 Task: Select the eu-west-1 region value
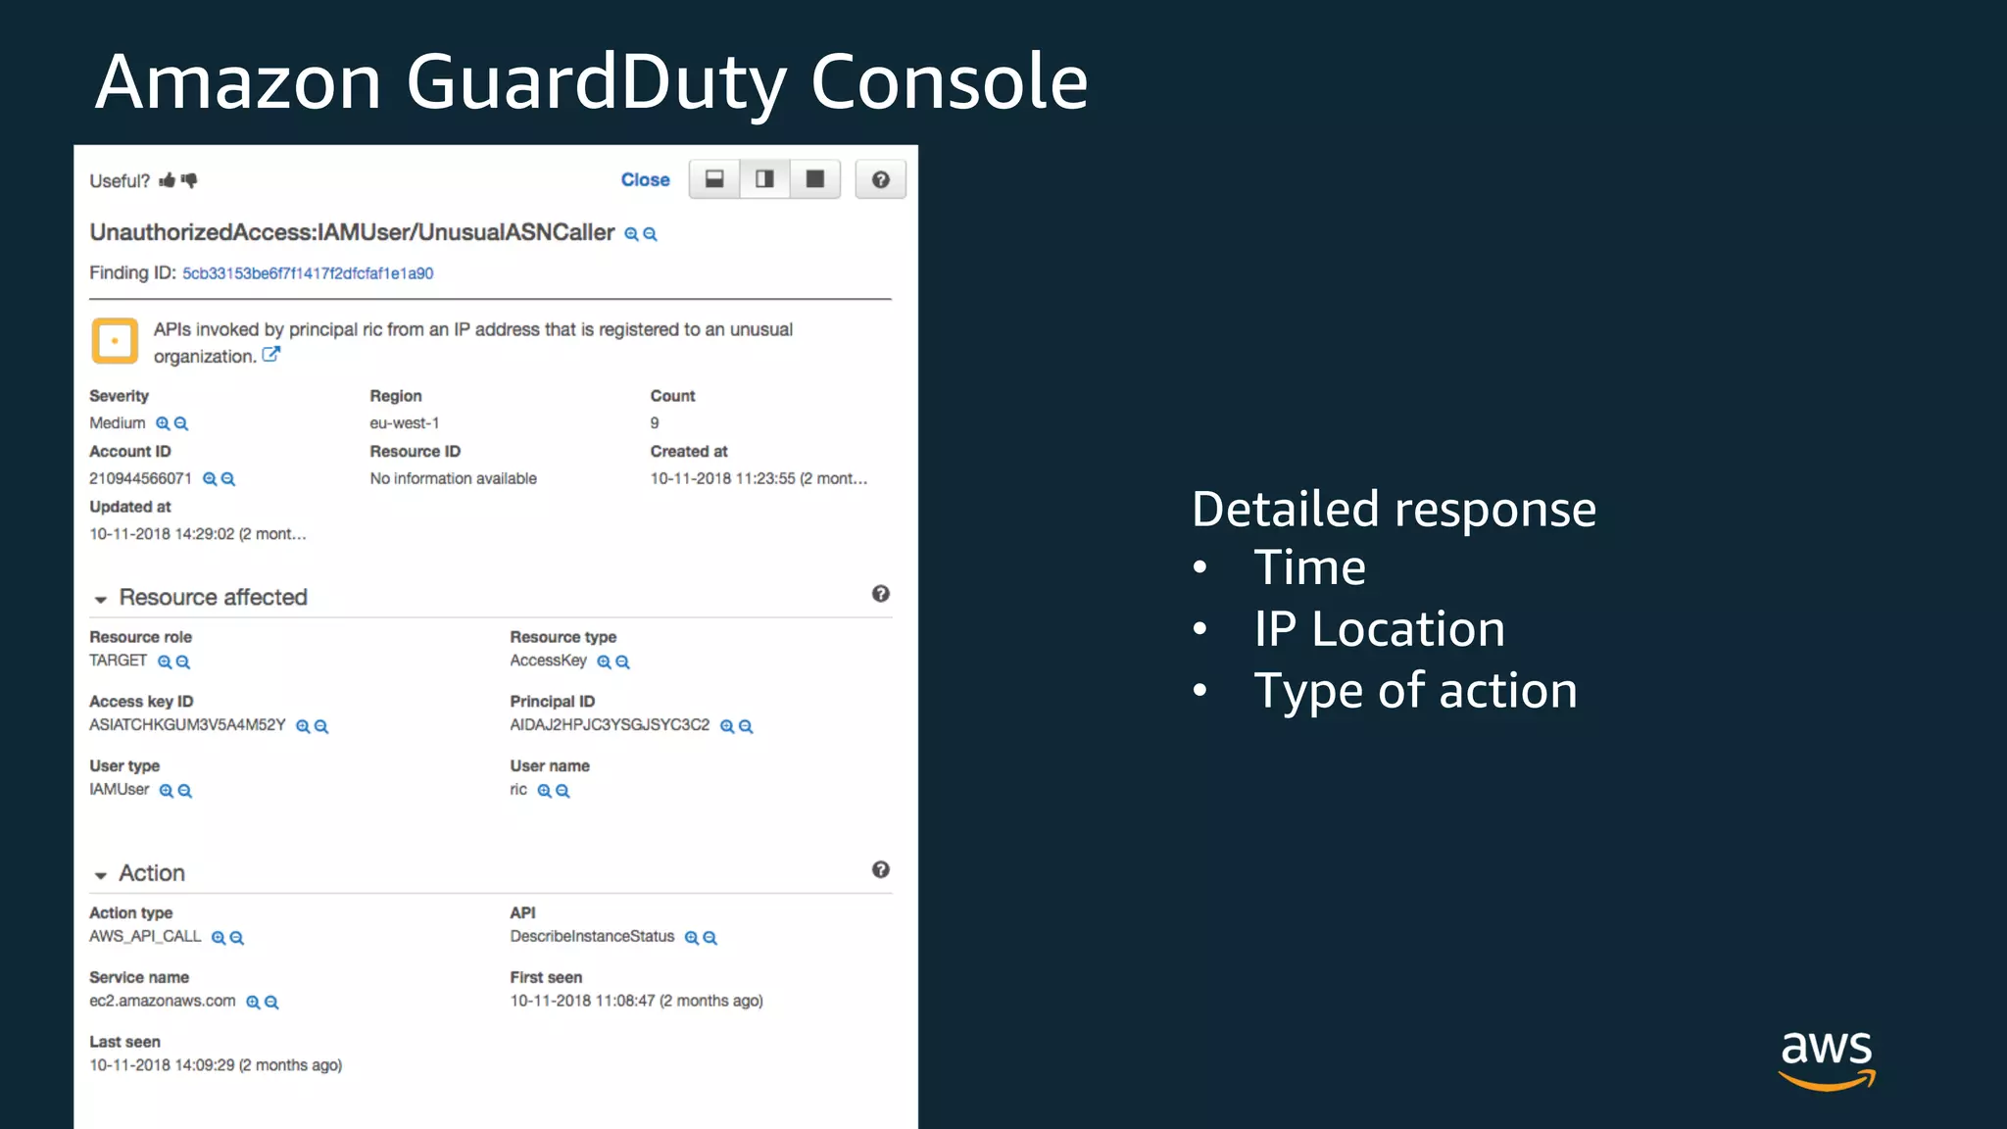click(x=405, y=423)
